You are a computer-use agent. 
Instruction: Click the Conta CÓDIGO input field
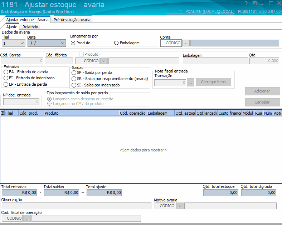point(171,43)
